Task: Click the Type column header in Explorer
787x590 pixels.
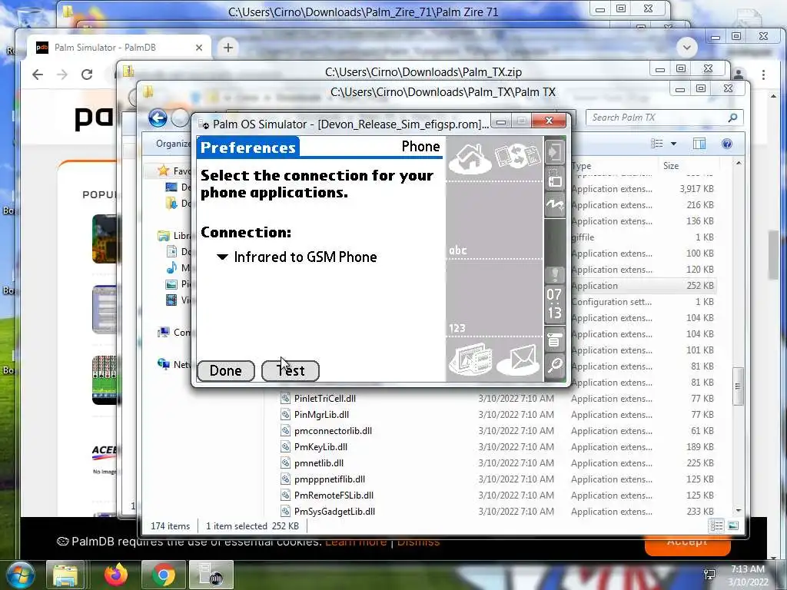Action: [581, 166]
